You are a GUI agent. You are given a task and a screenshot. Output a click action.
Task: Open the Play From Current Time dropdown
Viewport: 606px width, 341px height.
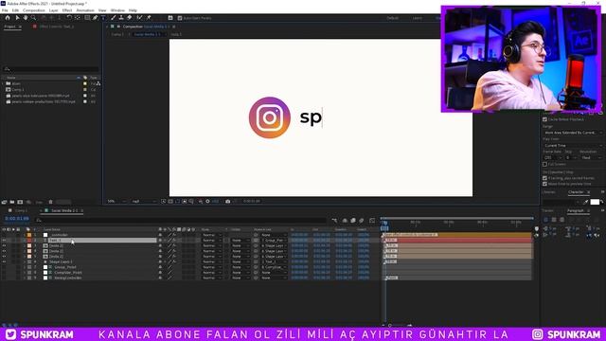tap(573, 145)
